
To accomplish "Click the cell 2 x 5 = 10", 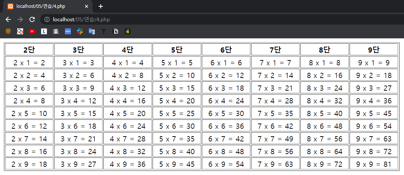I will [x=29, y=113].
